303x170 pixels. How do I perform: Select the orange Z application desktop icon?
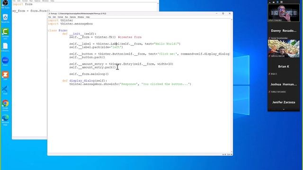(5, 76)
